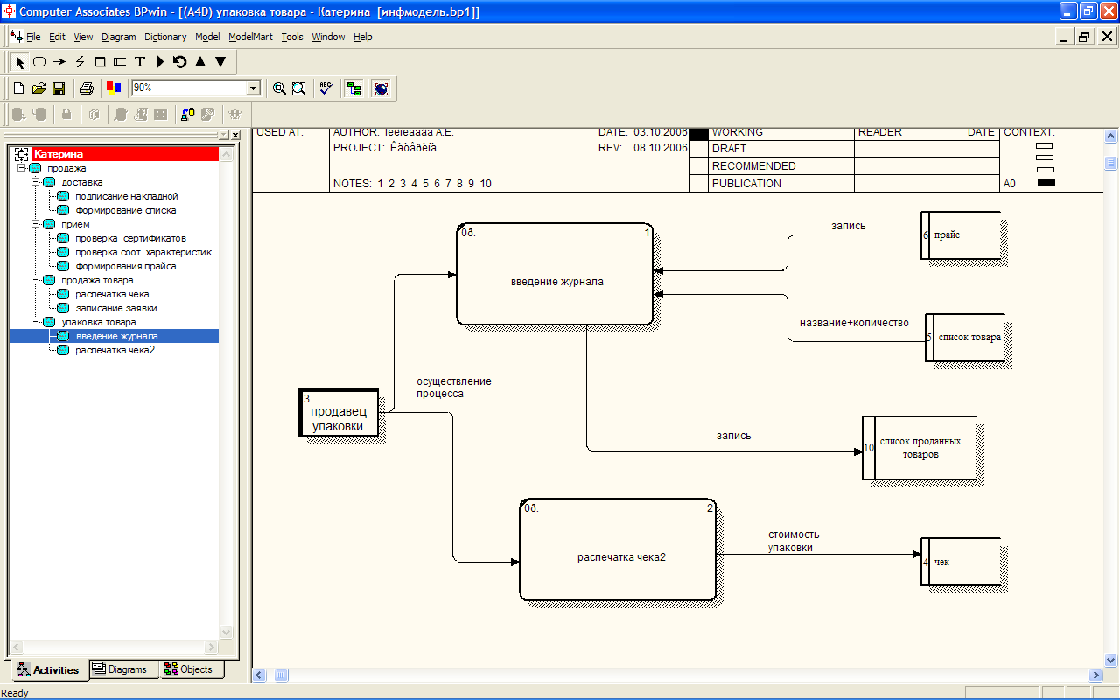This screenshot has height=700, width=1120.
Task: Select the Text tool
Action: pos(140,62)
